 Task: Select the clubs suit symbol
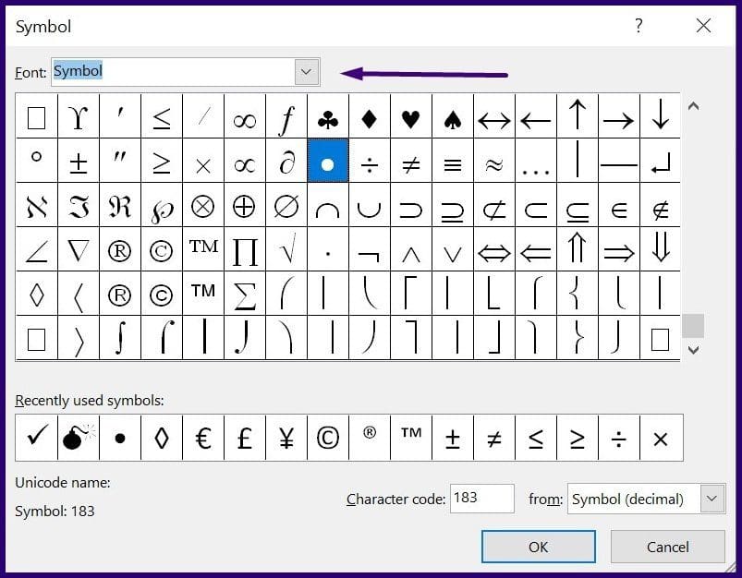[x=327, y=118]
